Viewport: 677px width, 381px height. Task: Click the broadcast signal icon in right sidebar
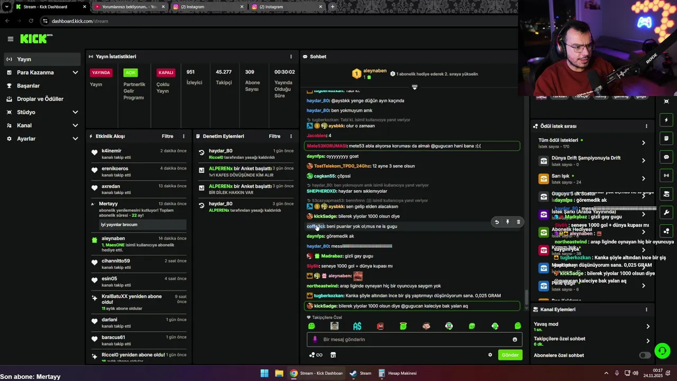(666, 175)
